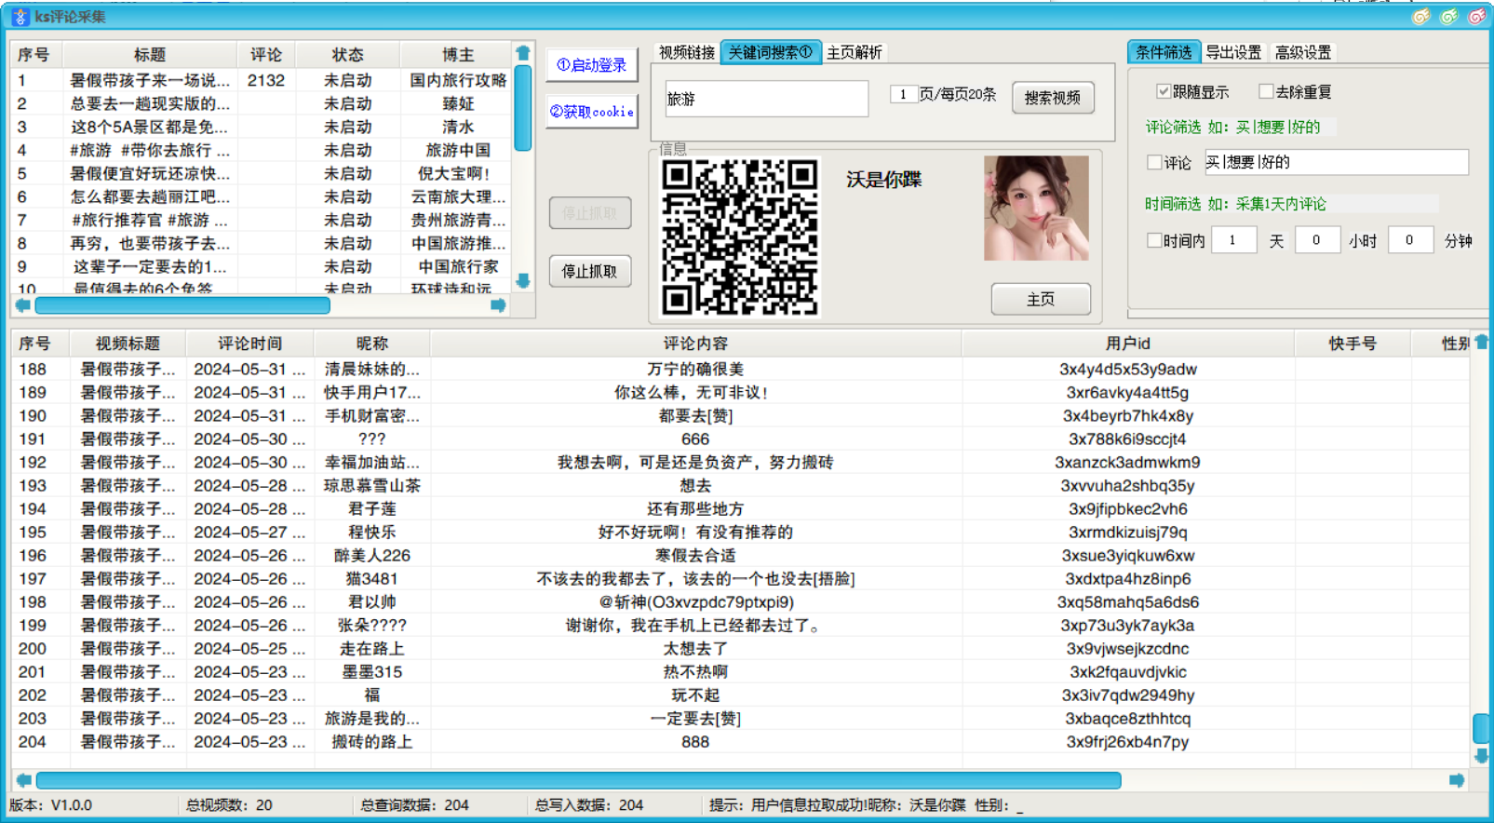The image size is (1494, 823).
Task: Click the 主页 button
Action: pos(1041,299)
